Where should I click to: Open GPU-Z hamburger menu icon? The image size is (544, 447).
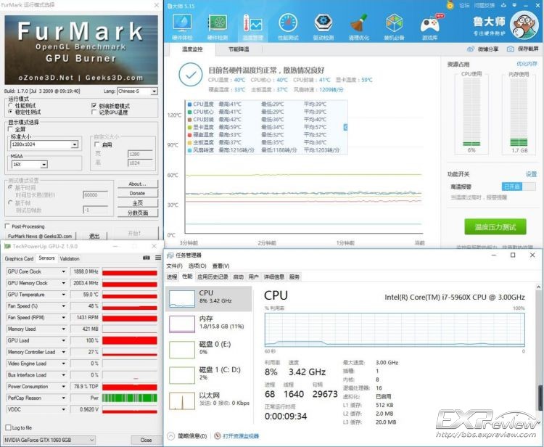coord(158,258)
